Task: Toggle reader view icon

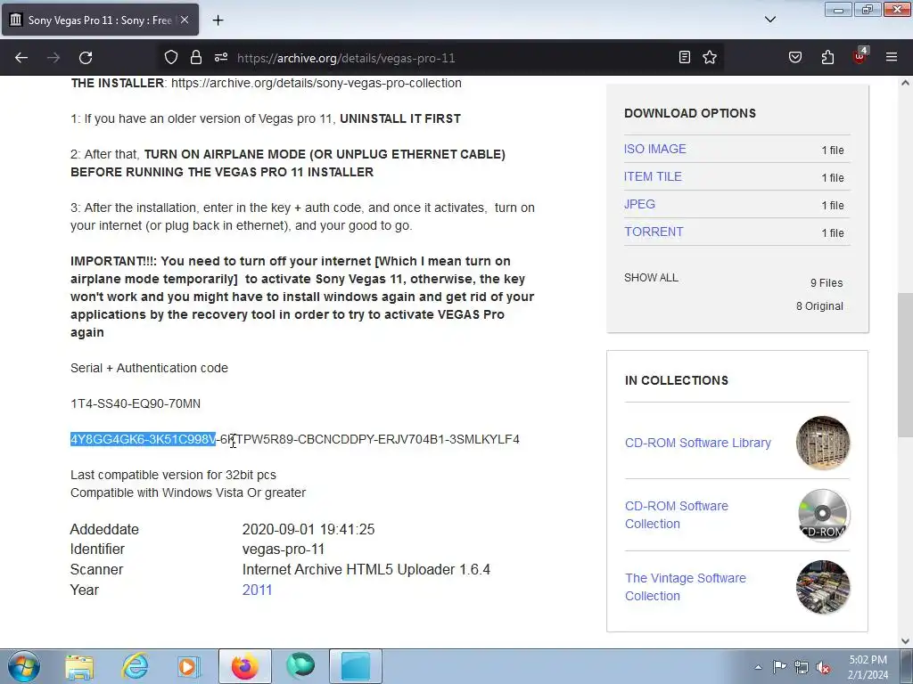Action: (685, 57)
